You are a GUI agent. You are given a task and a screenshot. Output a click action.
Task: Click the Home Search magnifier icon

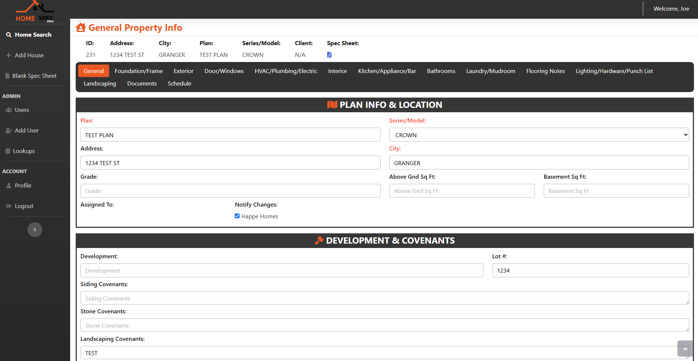9,35
